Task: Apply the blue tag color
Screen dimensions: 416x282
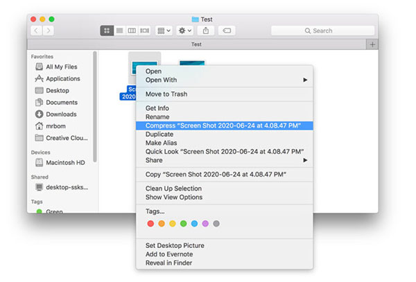Action: pos(194,224)
